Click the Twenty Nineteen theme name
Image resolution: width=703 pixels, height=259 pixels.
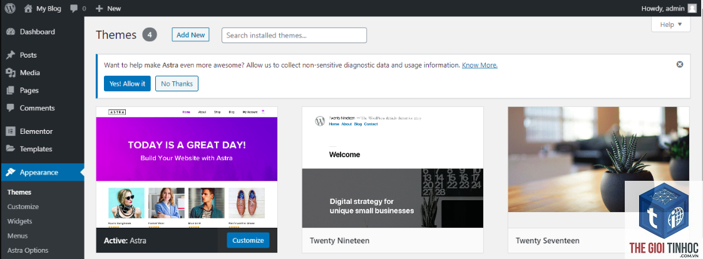click(x=339, y=241)
